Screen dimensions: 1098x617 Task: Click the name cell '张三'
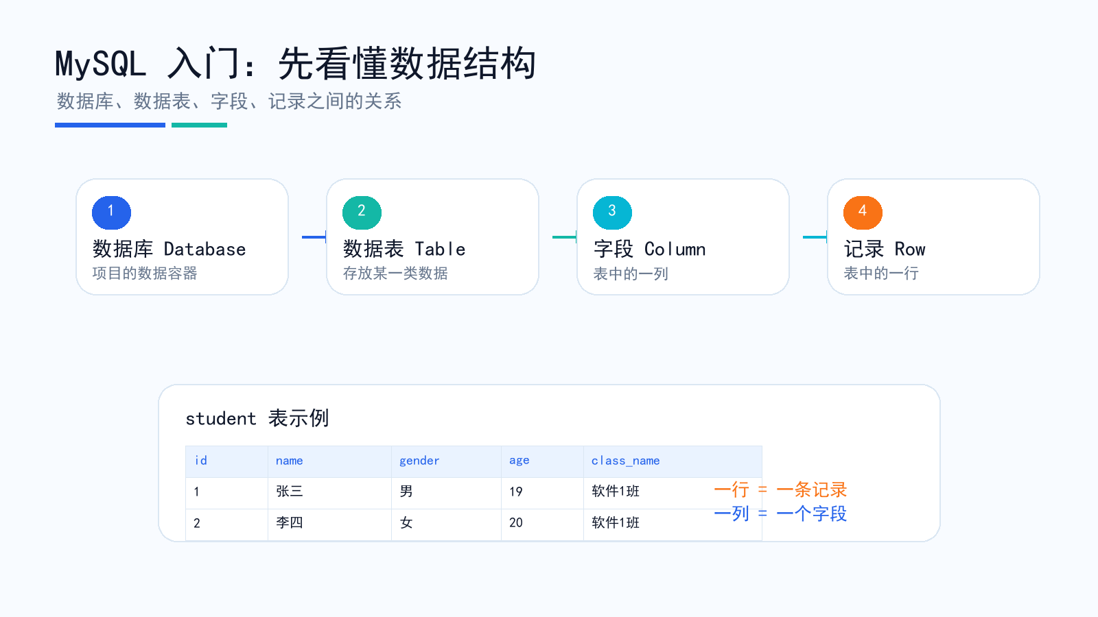pyautogui.click(x=329, y=493)
